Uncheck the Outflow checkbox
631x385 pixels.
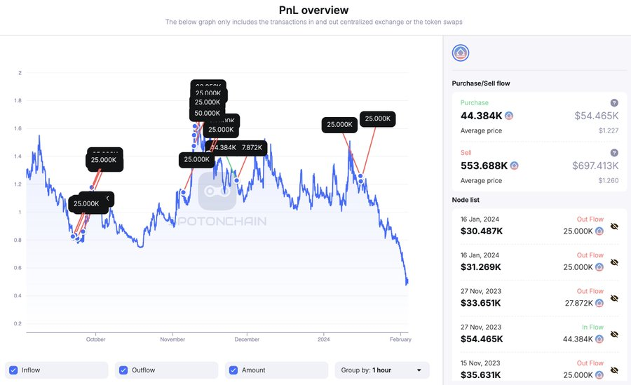[123, 370]
